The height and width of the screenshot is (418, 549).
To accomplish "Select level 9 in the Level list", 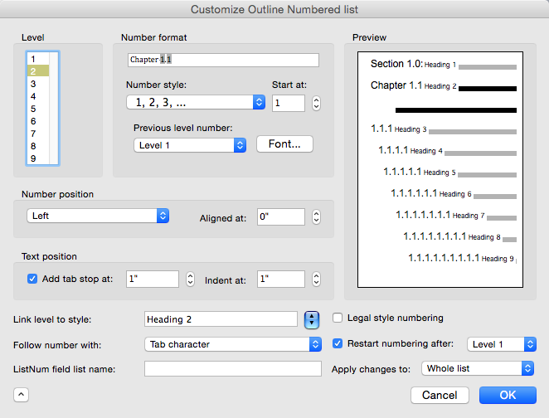I will [38, 158].
